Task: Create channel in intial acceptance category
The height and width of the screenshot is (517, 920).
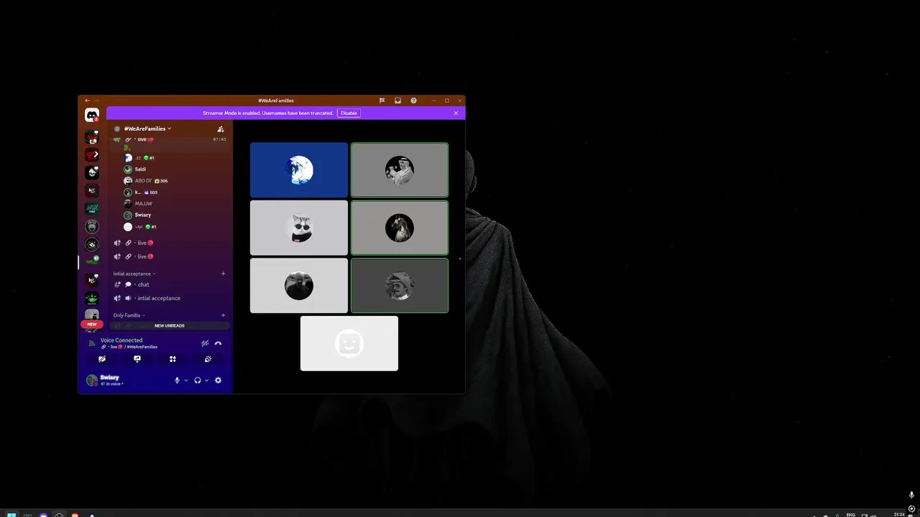Action: point(223,274)
